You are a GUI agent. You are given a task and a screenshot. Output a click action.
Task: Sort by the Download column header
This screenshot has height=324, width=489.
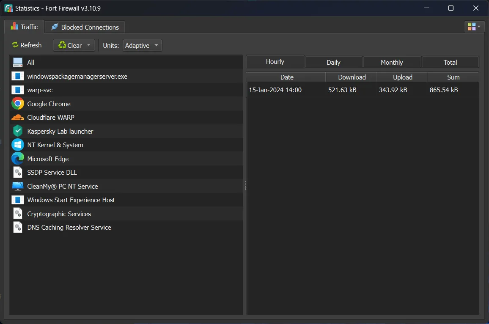pyautogui.click(x=351, y=77)
